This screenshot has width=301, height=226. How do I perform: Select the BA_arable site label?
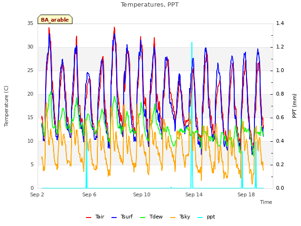[x=55, y=19]
